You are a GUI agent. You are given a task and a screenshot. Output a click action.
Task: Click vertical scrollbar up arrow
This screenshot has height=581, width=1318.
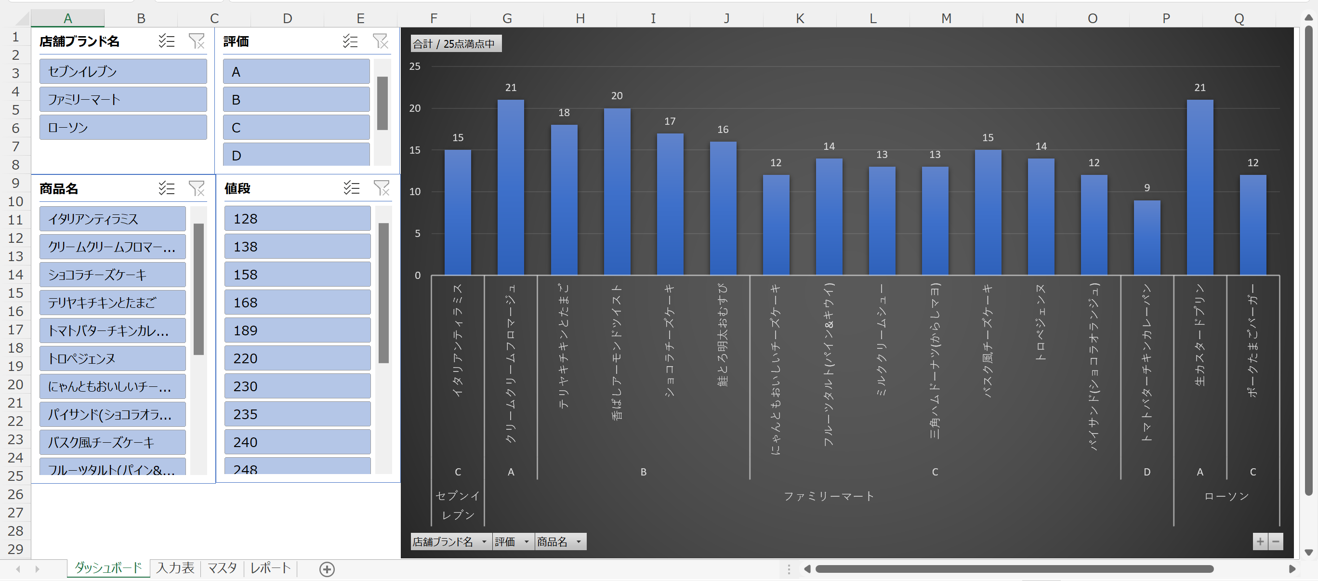pos(1308,17)
